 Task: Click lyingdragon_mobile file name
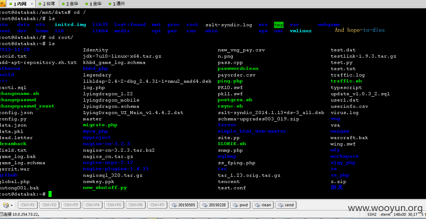pyautogui.click(x=111, y=100)
